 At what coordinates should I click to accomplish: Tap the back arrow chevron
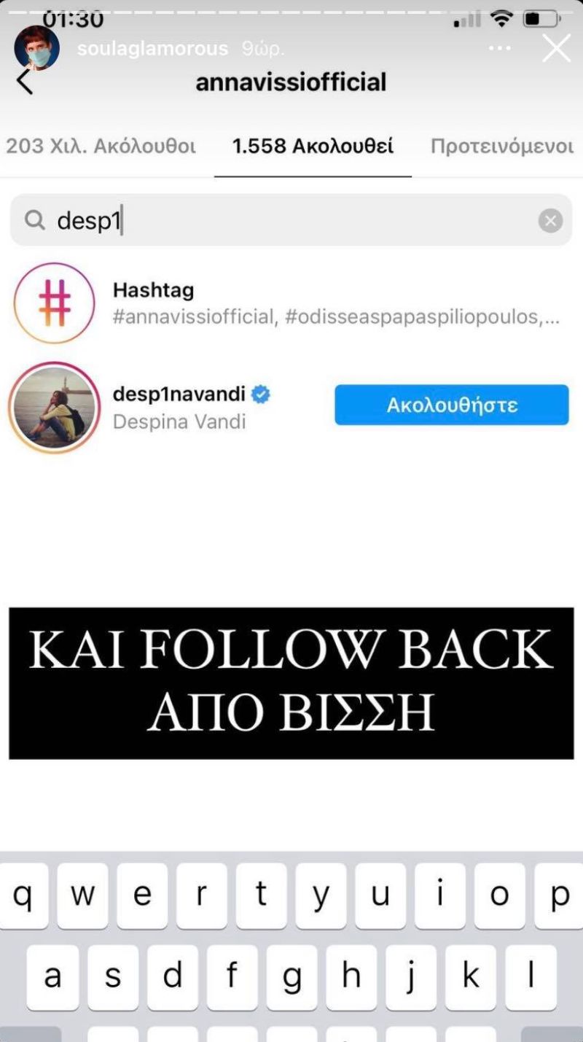[x=24, y=80]
